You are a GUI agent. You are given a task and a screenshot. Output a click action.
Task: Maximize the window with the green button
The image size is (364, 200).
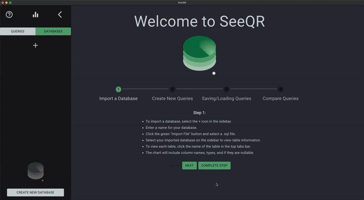(10, 3)
